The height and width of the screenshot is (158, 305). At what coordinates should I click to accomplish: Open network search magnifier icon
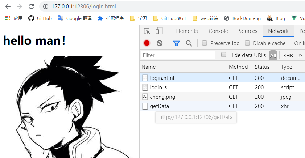189,43
